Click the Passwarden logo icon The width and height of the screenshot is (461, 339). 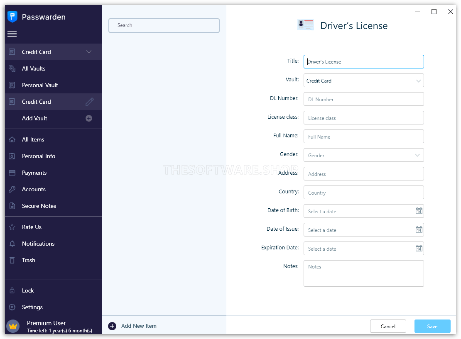(x=13, y=17)
